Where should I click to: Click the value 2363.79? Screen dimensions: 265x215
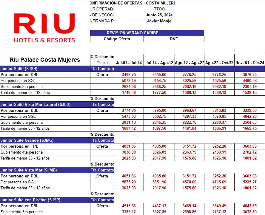click(189, 152)
